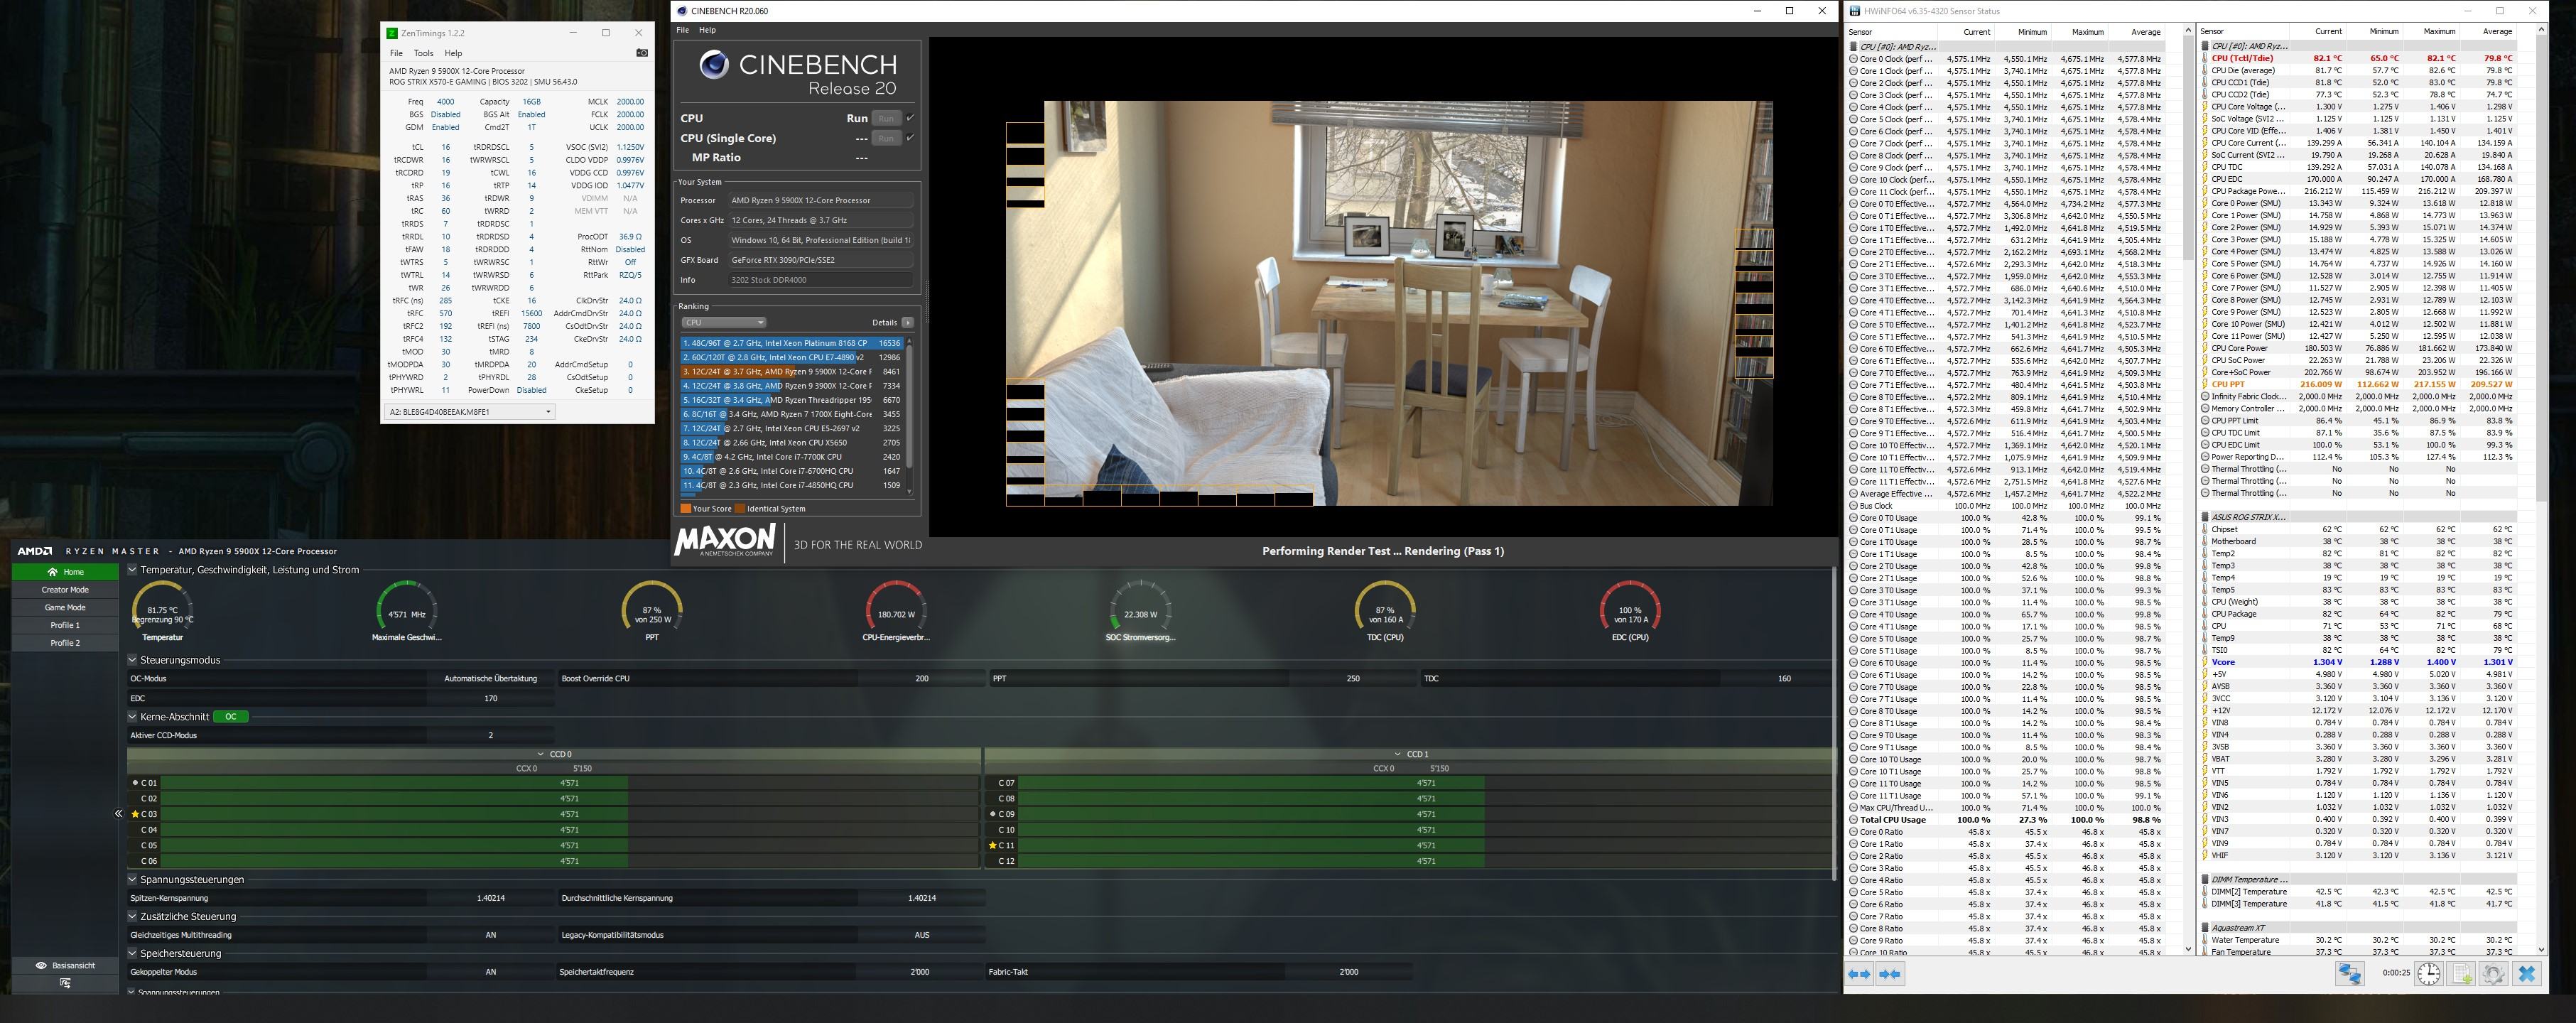The image size is (2576, 1023).
Task: Click the ZenTimings green Z app icon
Action: tap(393, 33)
